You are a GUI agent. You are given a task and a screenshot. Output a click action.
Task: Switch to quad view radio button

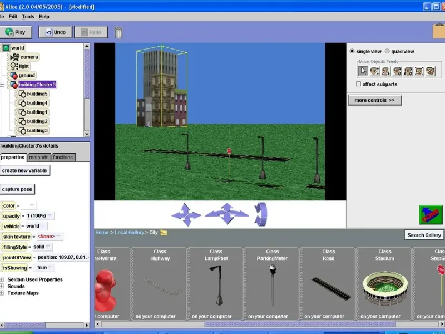click(x=387, y=51)
